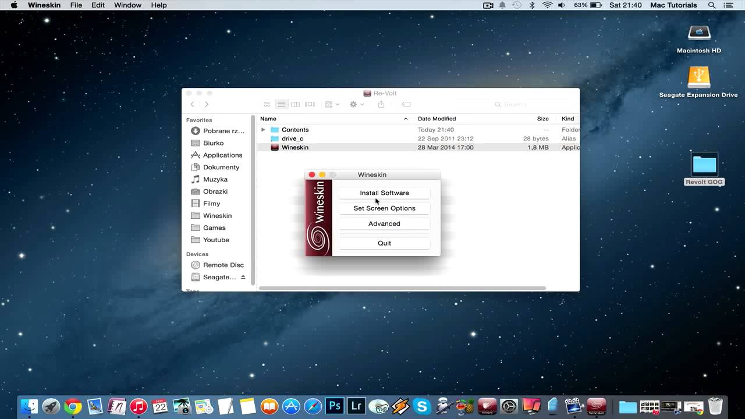The image size is (745, 419).
Task: Click the battery status icon
Action: 595,5
